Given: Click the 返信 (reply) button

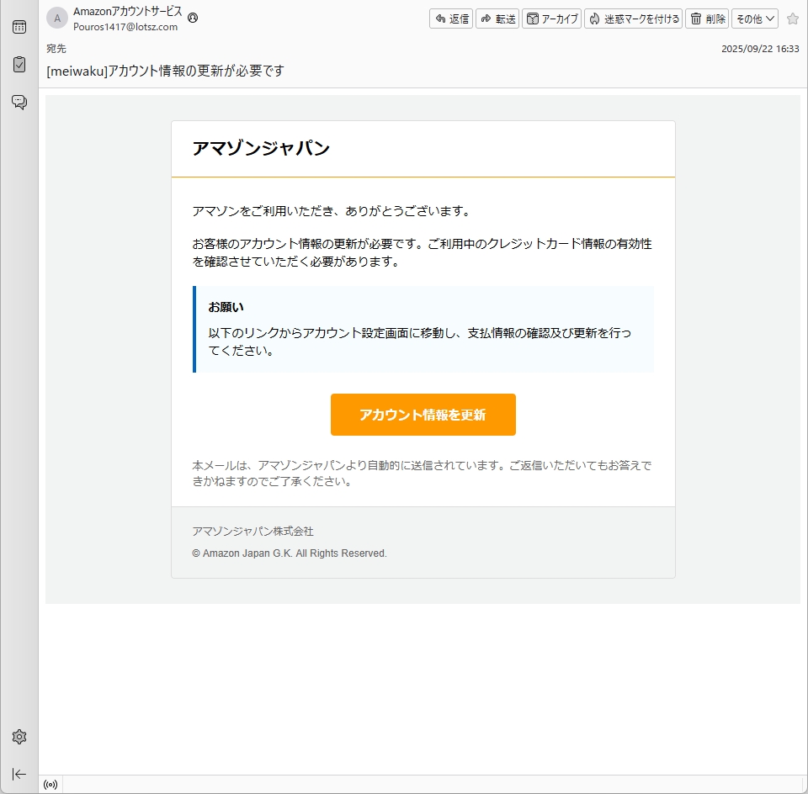Looking at the screenshot, I should pos(451,19).
